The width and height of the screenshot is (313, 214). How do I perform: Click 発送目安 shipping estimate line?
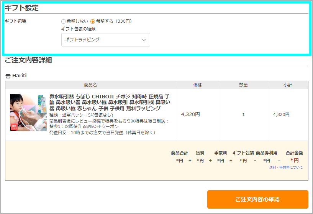pos(102,133)
